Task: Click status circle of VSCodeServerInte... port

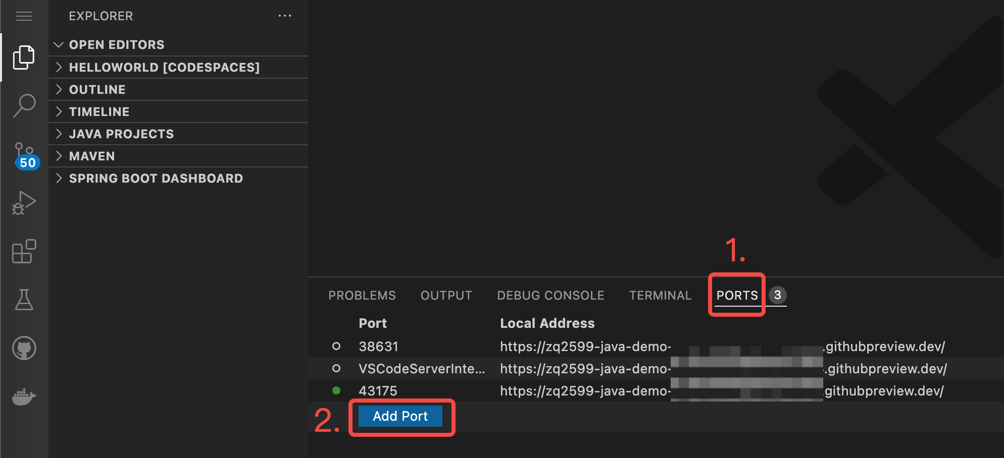Action: pos(336,368)
